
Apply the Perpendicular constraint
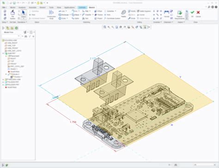pos(154,18)
